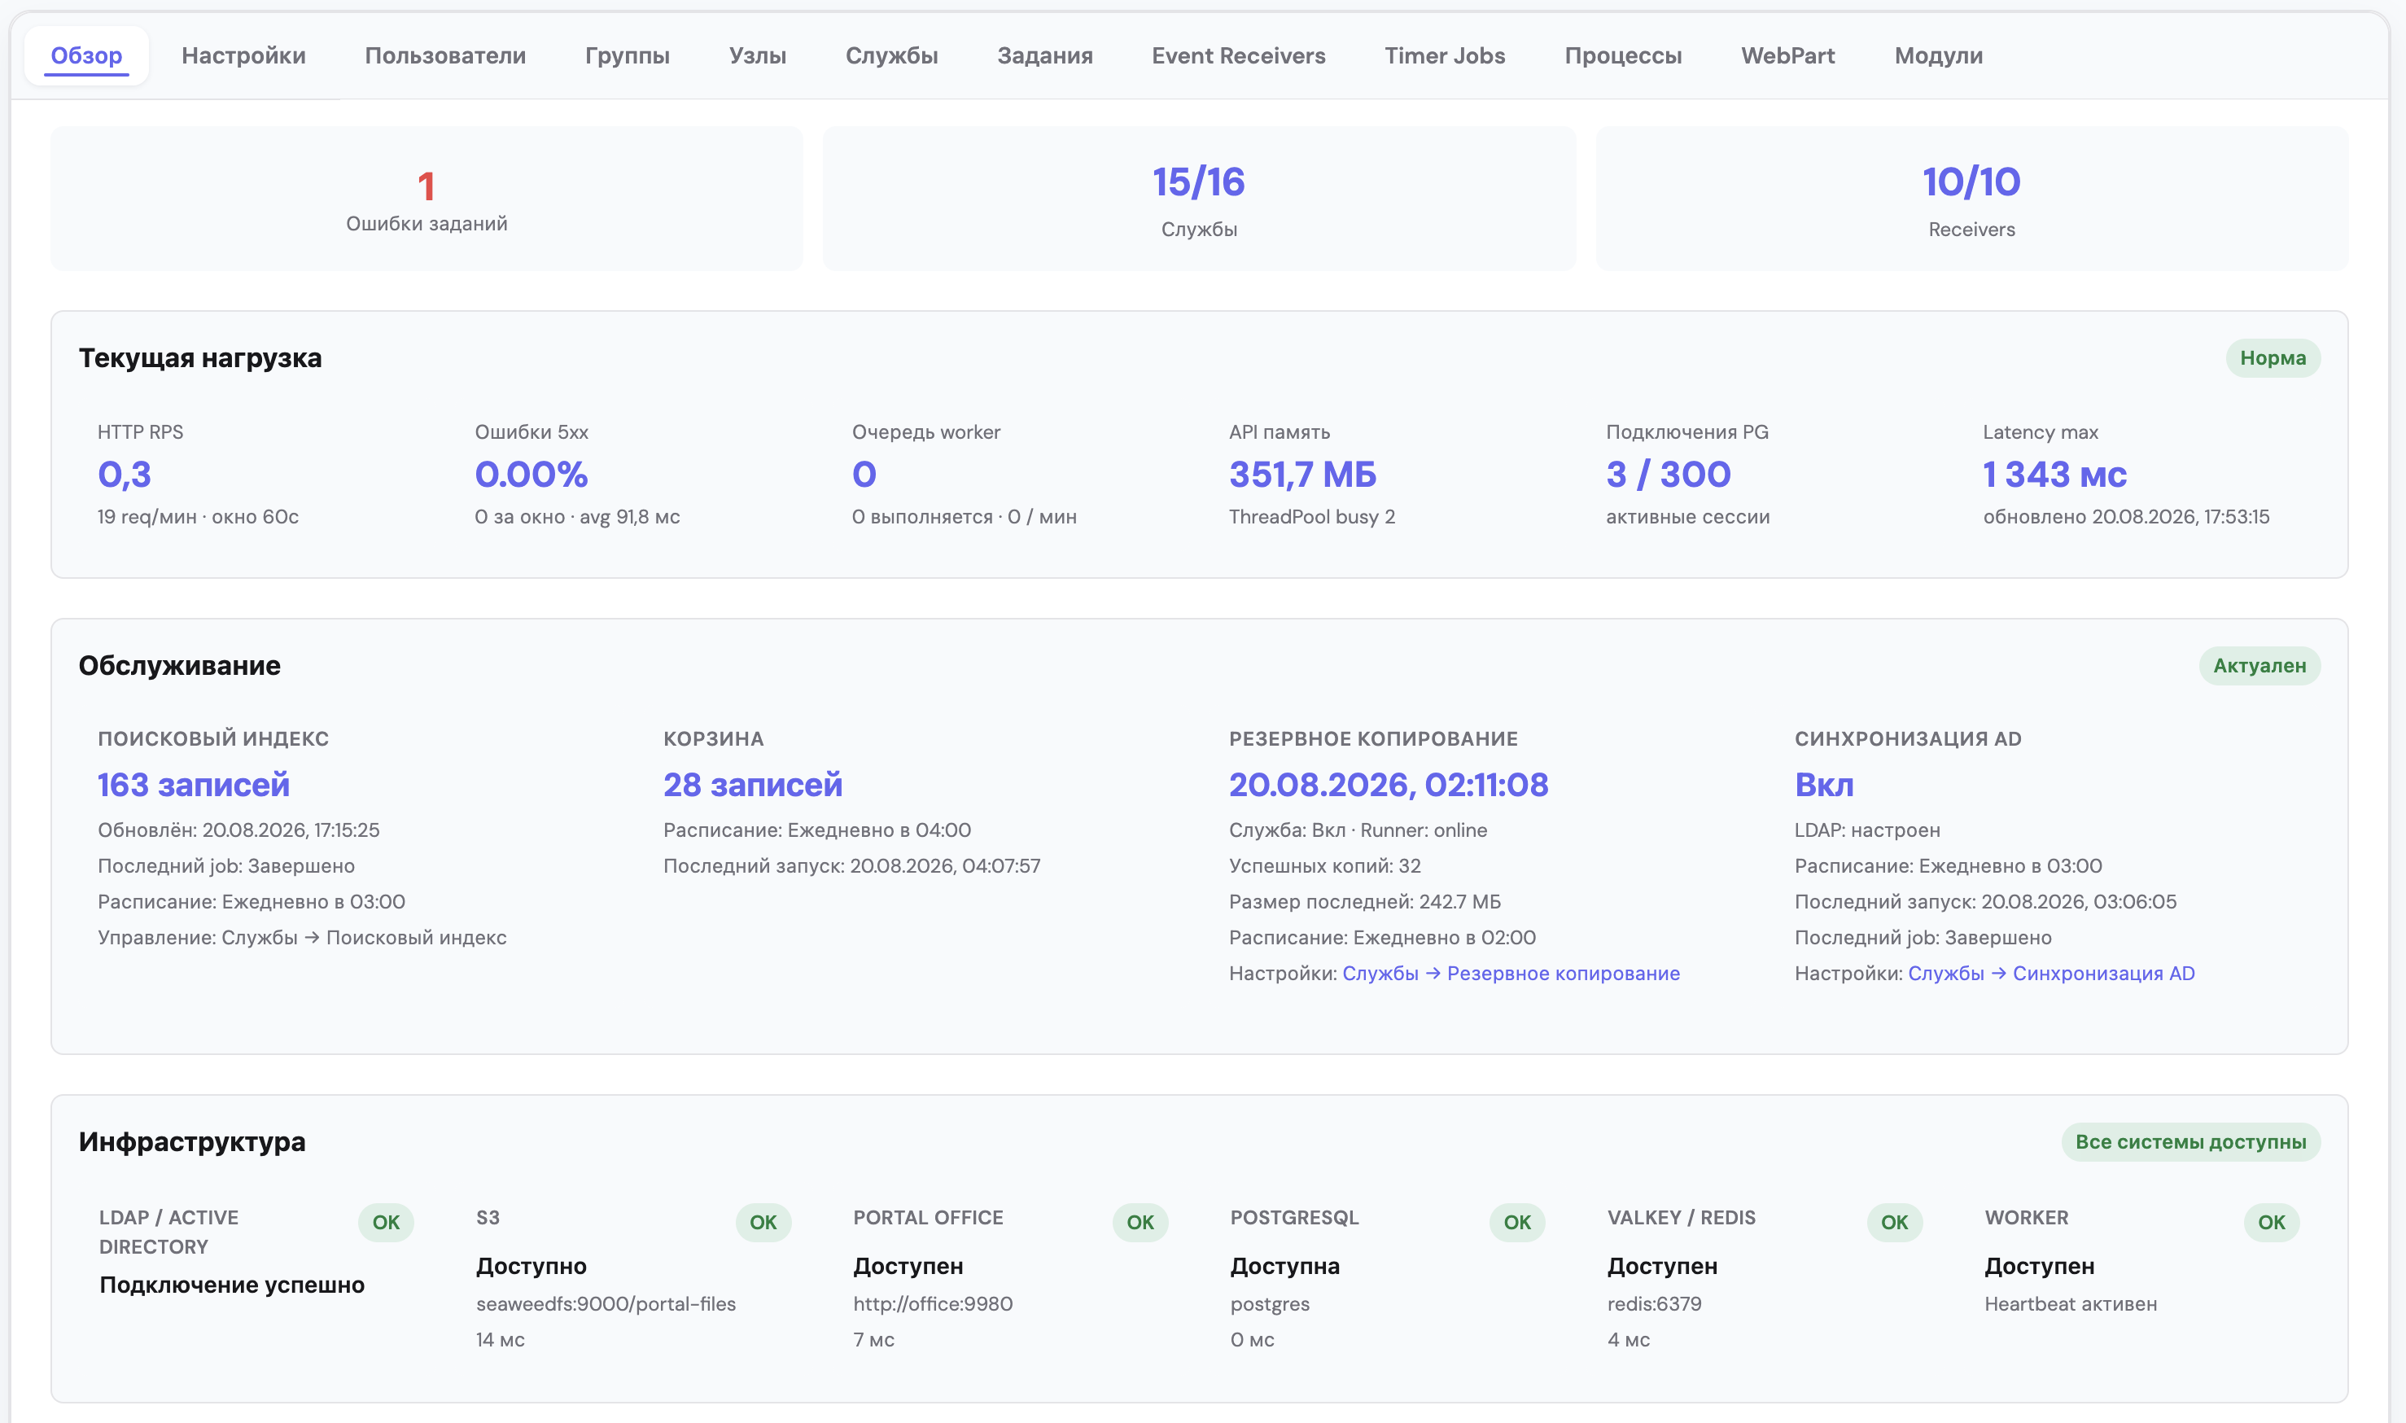2406x1423 pixels.
Task: Click the Ошибки 5xx value 0.00%
Action: [531, 475]
